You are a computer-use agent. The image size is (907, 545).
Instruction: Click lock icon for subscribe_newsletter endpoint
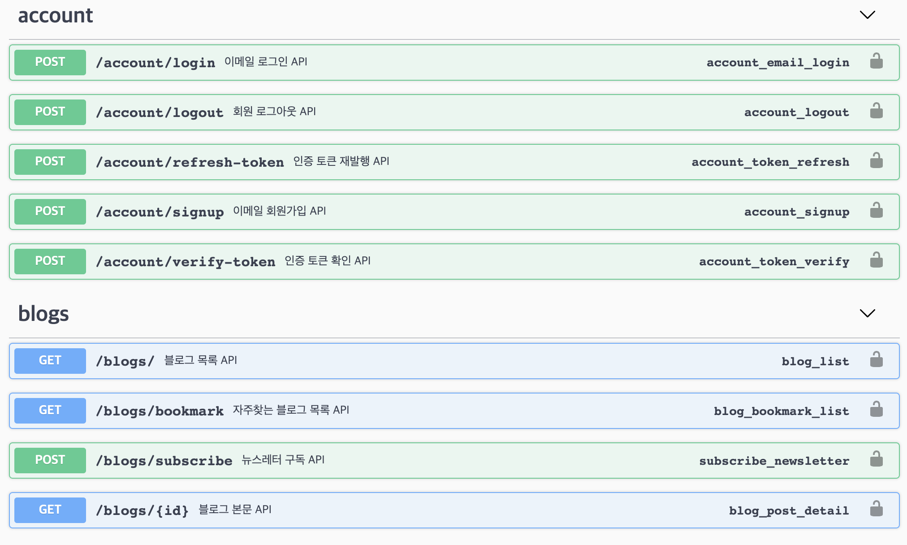pos(876,459)
